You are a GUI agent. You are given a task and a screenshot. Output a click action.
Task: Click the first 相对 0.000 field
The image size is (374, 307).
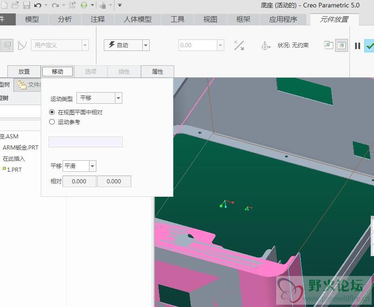(79, 182)
